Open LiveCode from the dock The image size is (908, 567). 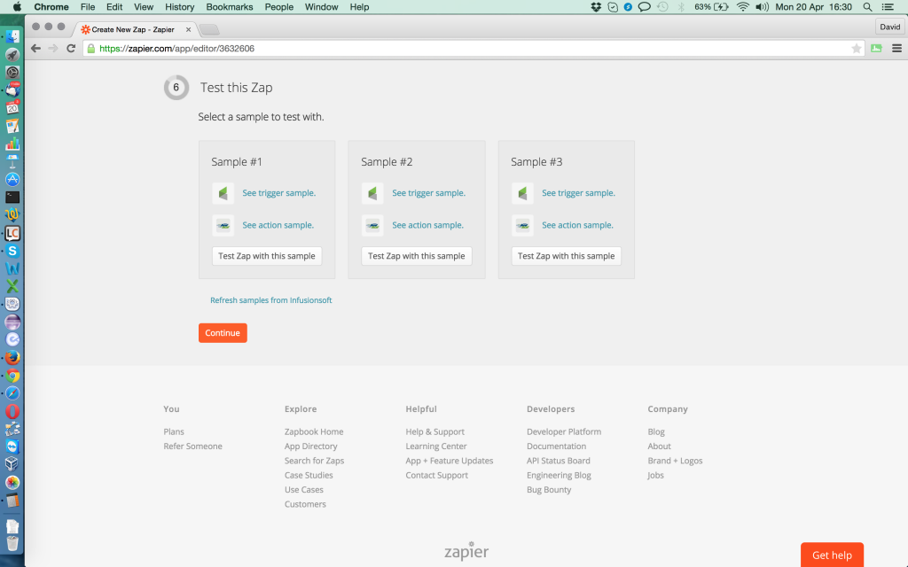click(12, 233)
